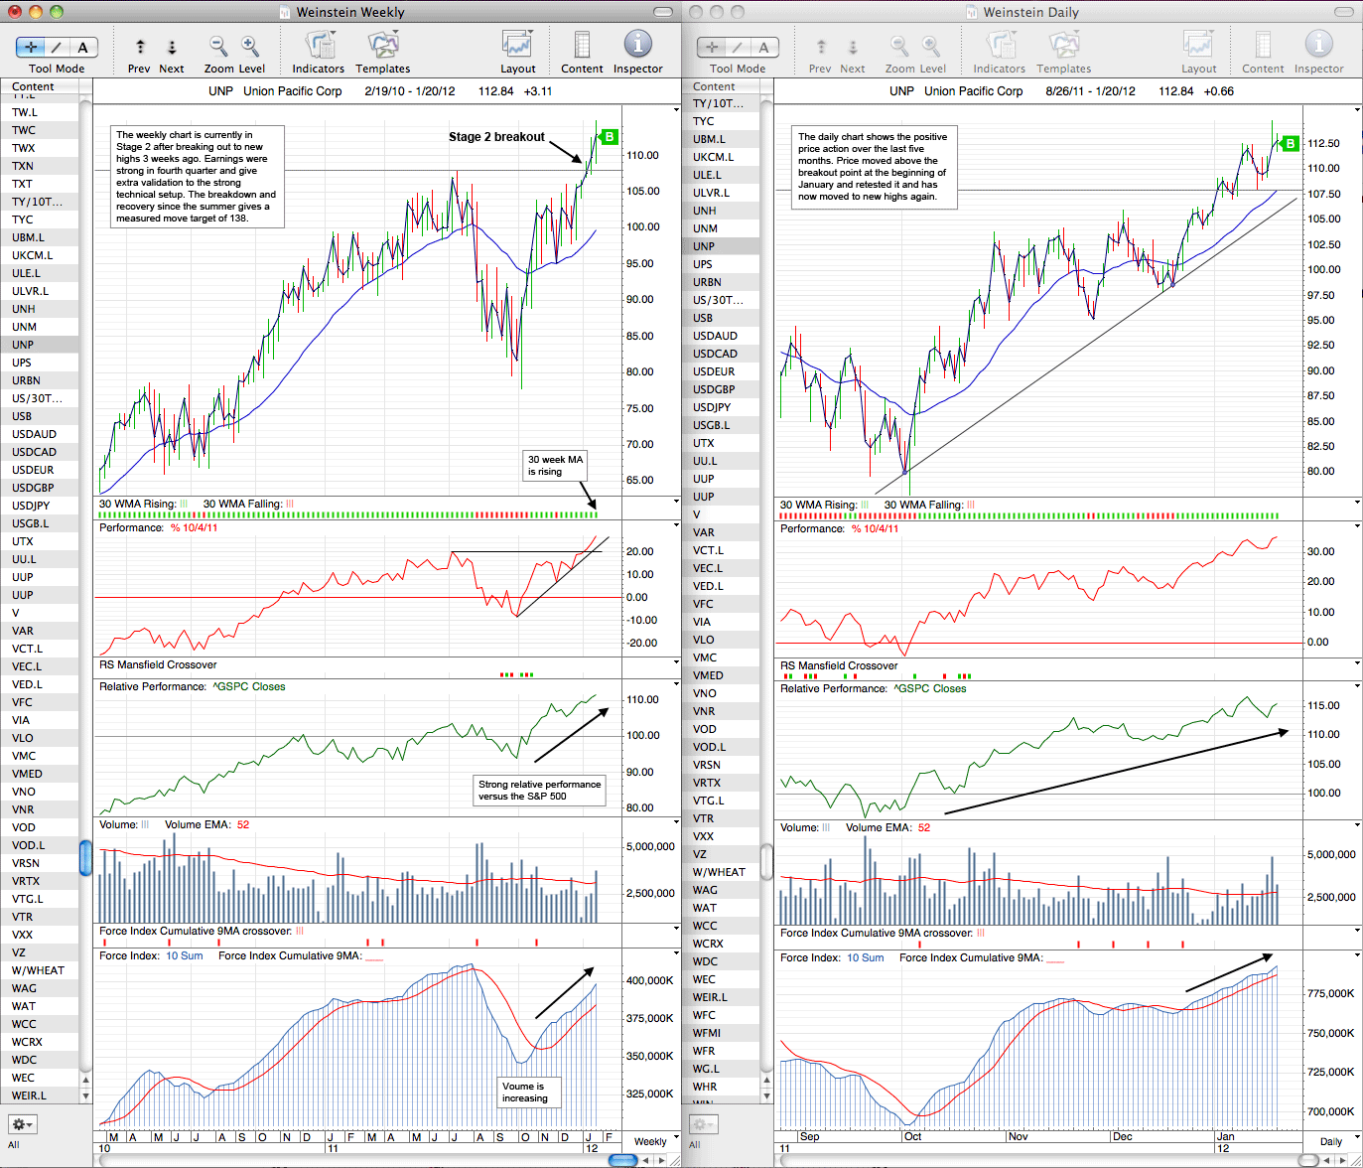The width and height of the screenshot is (1363, 1168).
Task: Zoom out in Weinstein Daily window
Action: 899,47
